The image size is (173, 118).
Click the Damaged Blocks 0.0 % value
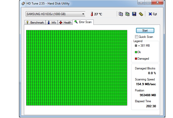point(152,73)
